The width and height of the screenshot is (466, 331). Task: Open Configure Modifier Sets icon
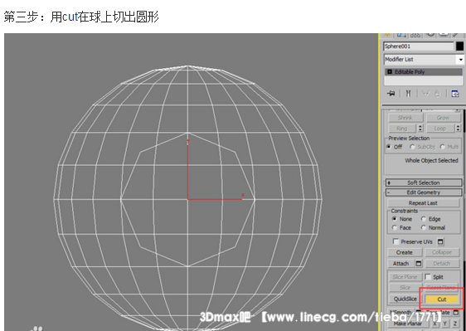click(x=455, y=94)
